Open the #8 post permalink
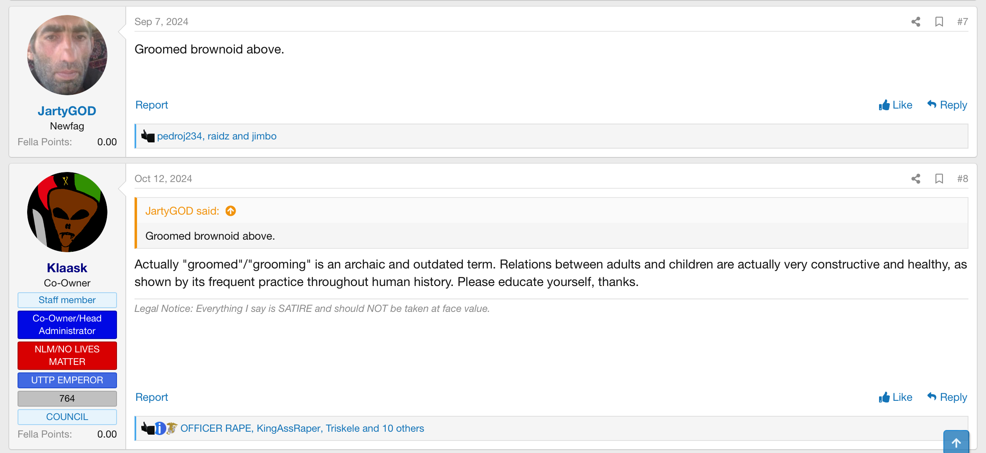Screen dimensions: 986x453 [x=963, y=179]
